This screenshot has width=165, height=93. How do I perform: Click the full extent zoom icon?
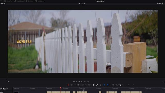tap(113, 85)
